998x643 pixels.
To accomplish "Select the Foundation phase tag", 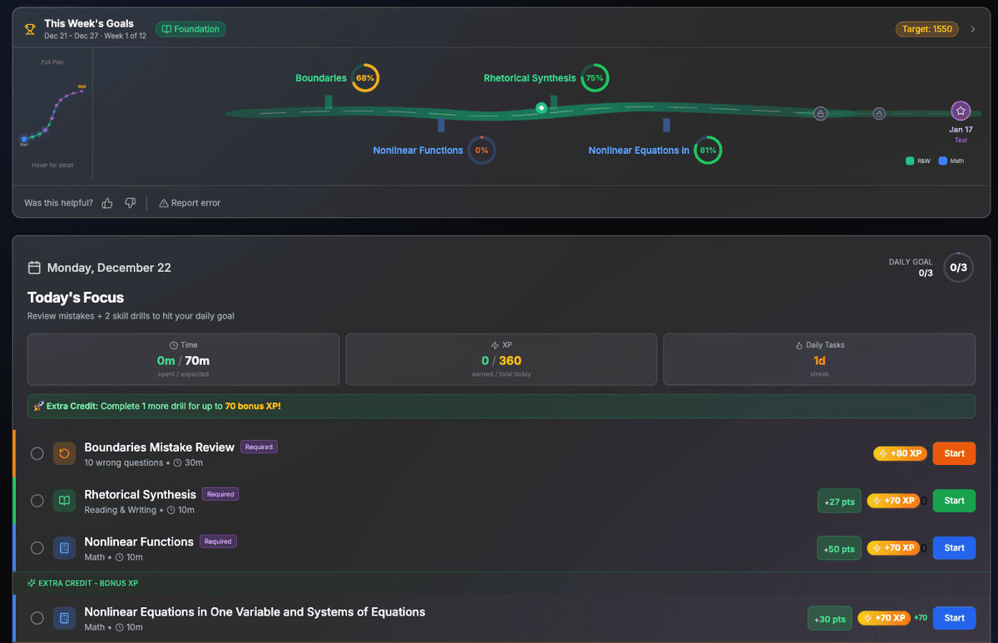I will (190, 29).
